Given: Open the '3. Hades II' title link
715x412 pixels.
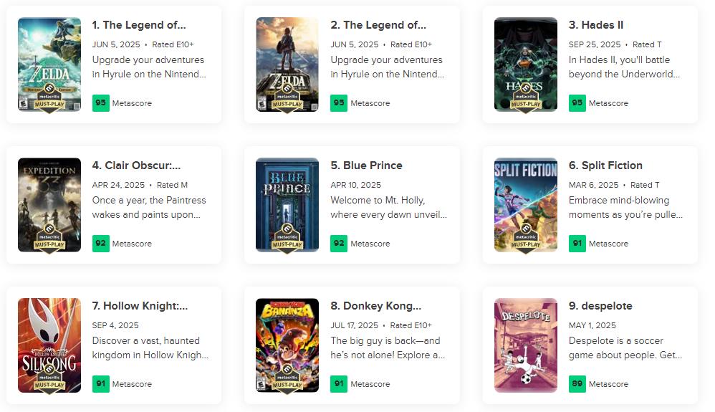Looking at the screenshot, I should 596,25.
